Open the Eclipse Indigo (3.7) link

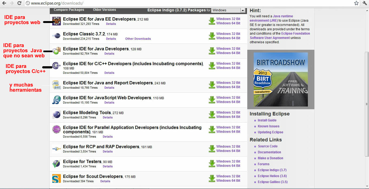point(272,170)
